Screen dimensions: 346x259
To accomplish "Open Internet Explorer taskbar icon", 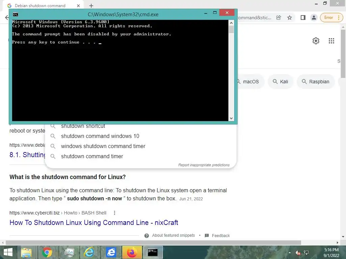I will (x=89, y=252).
